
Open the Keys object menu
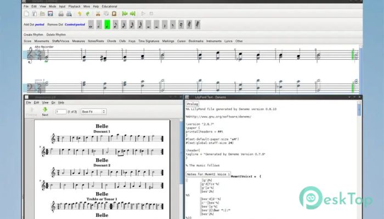132,41
